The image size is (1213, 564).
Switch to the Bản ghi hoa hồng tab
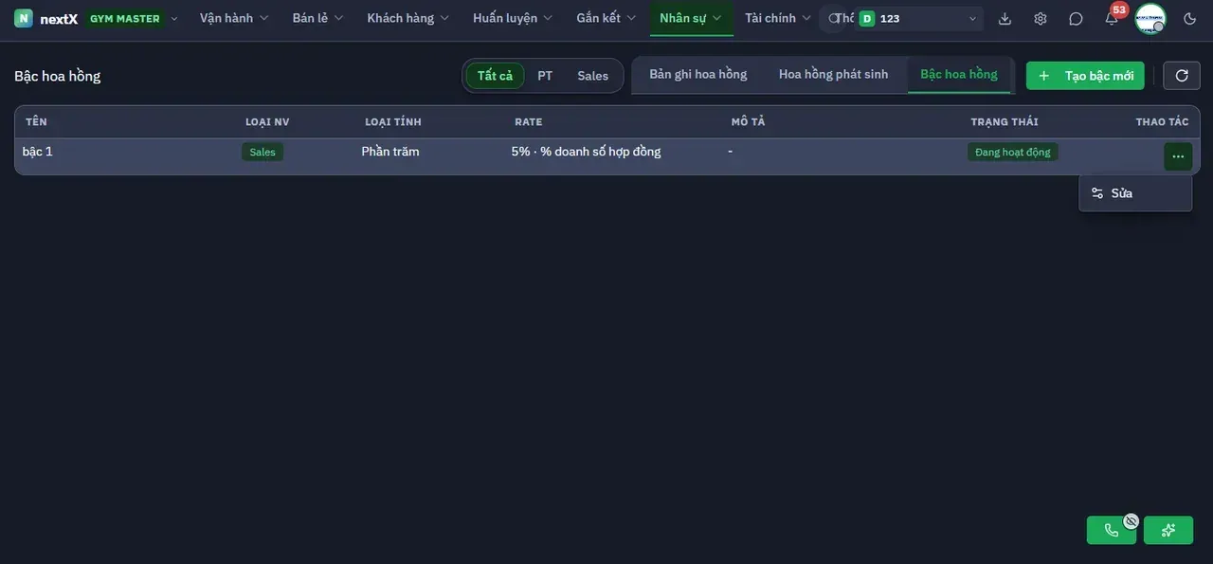(x=698, y=74)
